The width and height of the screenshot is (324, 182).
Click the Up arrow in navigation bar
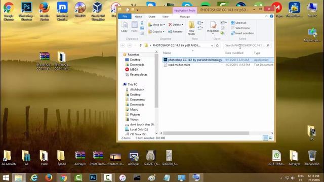(x=141, y=45)
